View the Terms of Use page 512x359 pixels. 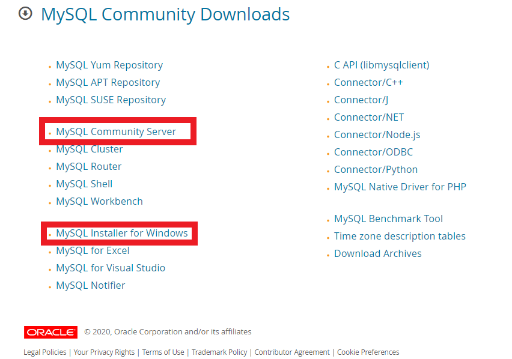[x=163, y=352]
